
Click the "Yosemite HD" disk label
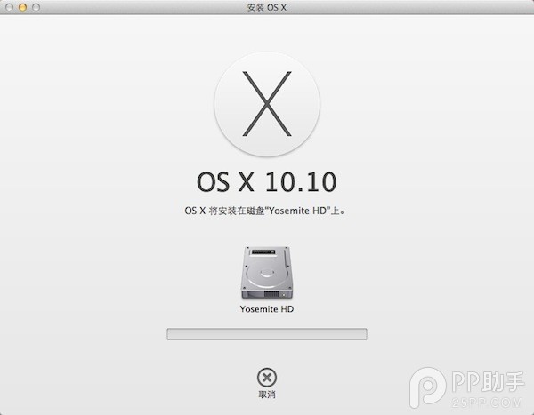point(267,309)
